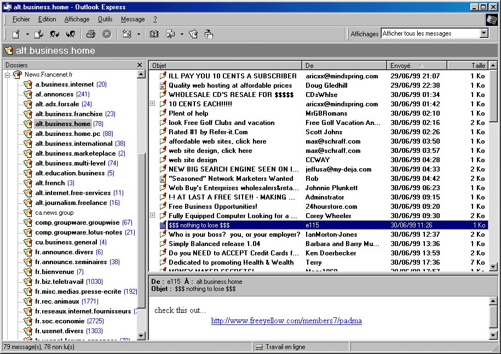Open the Fichier menu
The height and width of the screenshot is (354, 501).
coord(21,19)
